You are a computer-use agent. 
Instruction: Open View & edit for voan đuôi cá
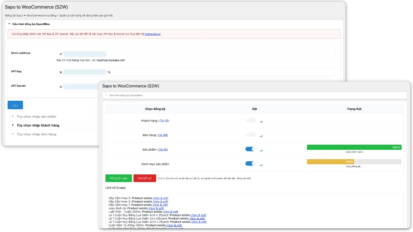coord(156,208)
